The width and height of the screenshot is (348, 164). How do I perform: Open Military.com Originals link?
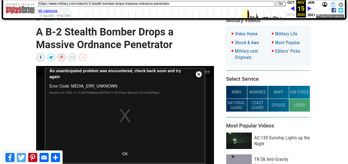click(x=246, y=54)
